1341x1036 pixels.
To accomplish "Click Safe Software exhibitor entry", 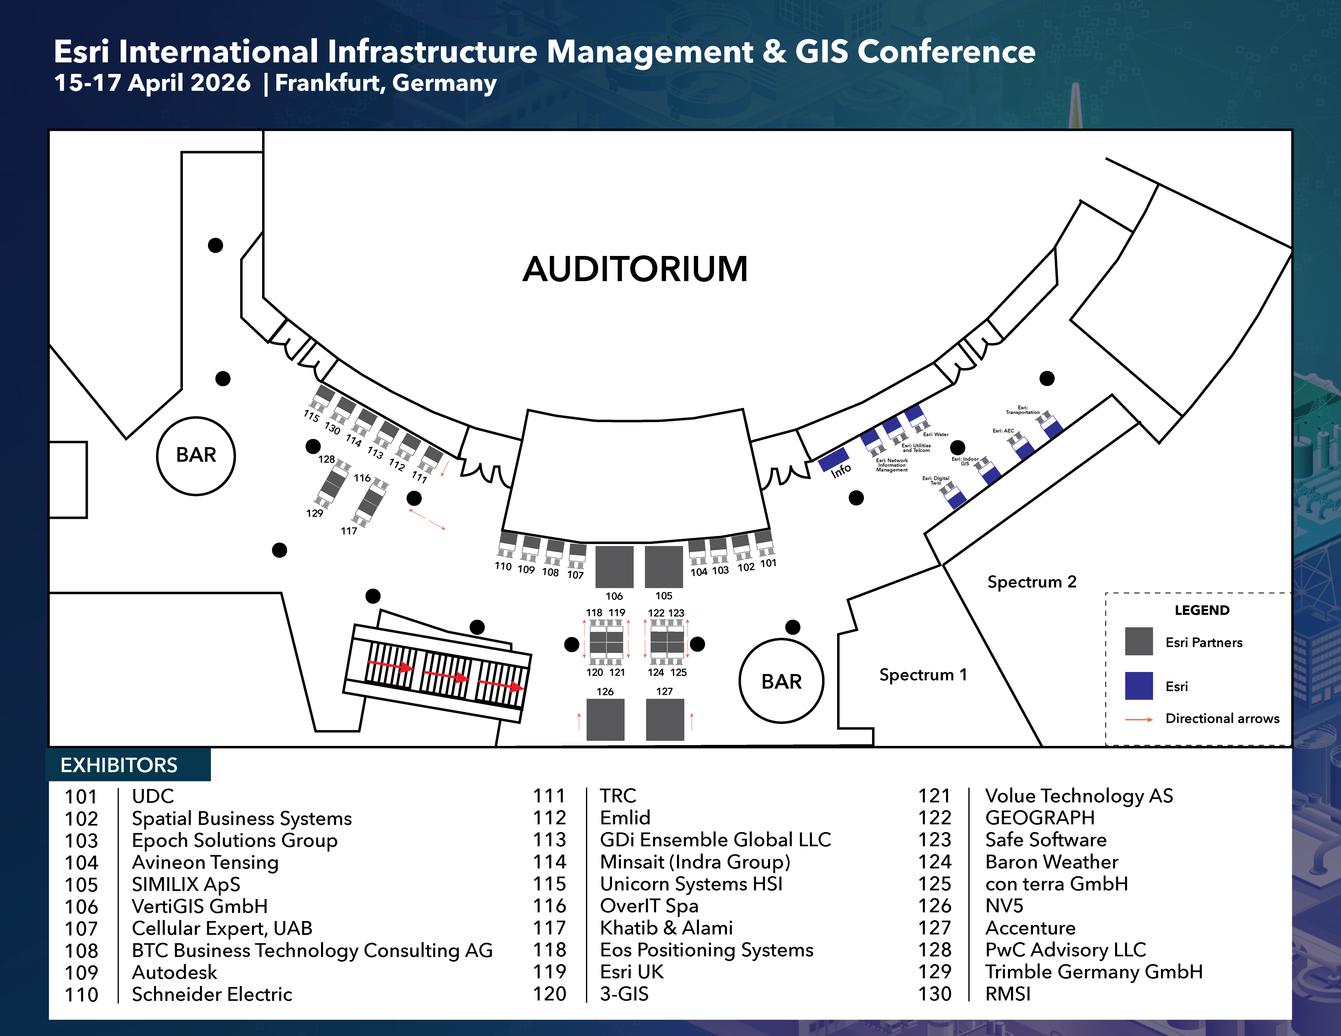I will [1046, 840].
